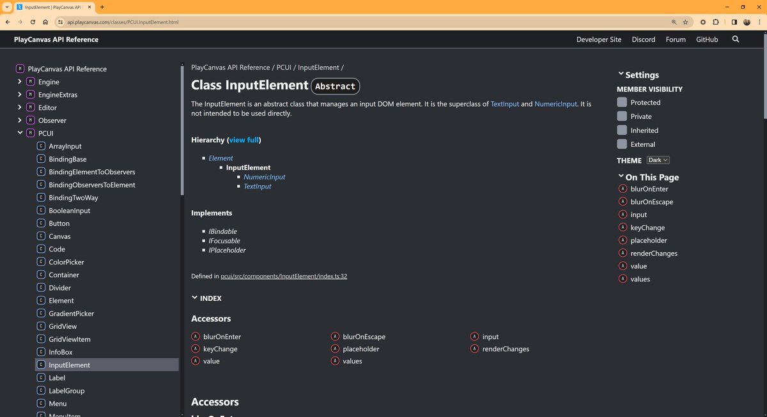Click the class icon beside Divider

point(41,287)
